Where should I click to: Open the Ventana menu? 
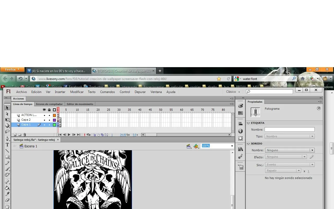pos(156,92)
